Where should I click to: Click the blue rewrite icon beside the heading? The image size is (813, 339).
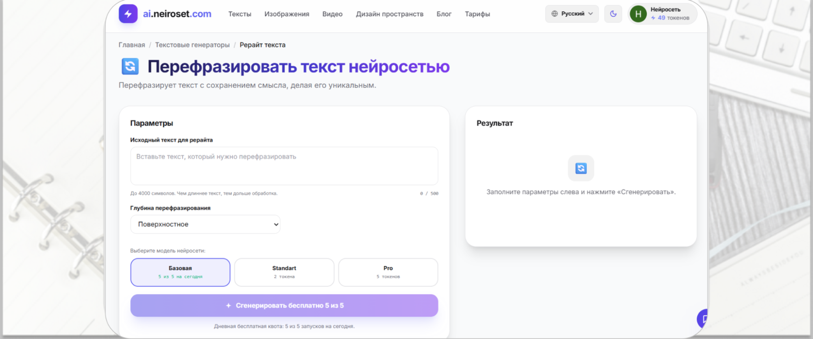coord(130,66)
